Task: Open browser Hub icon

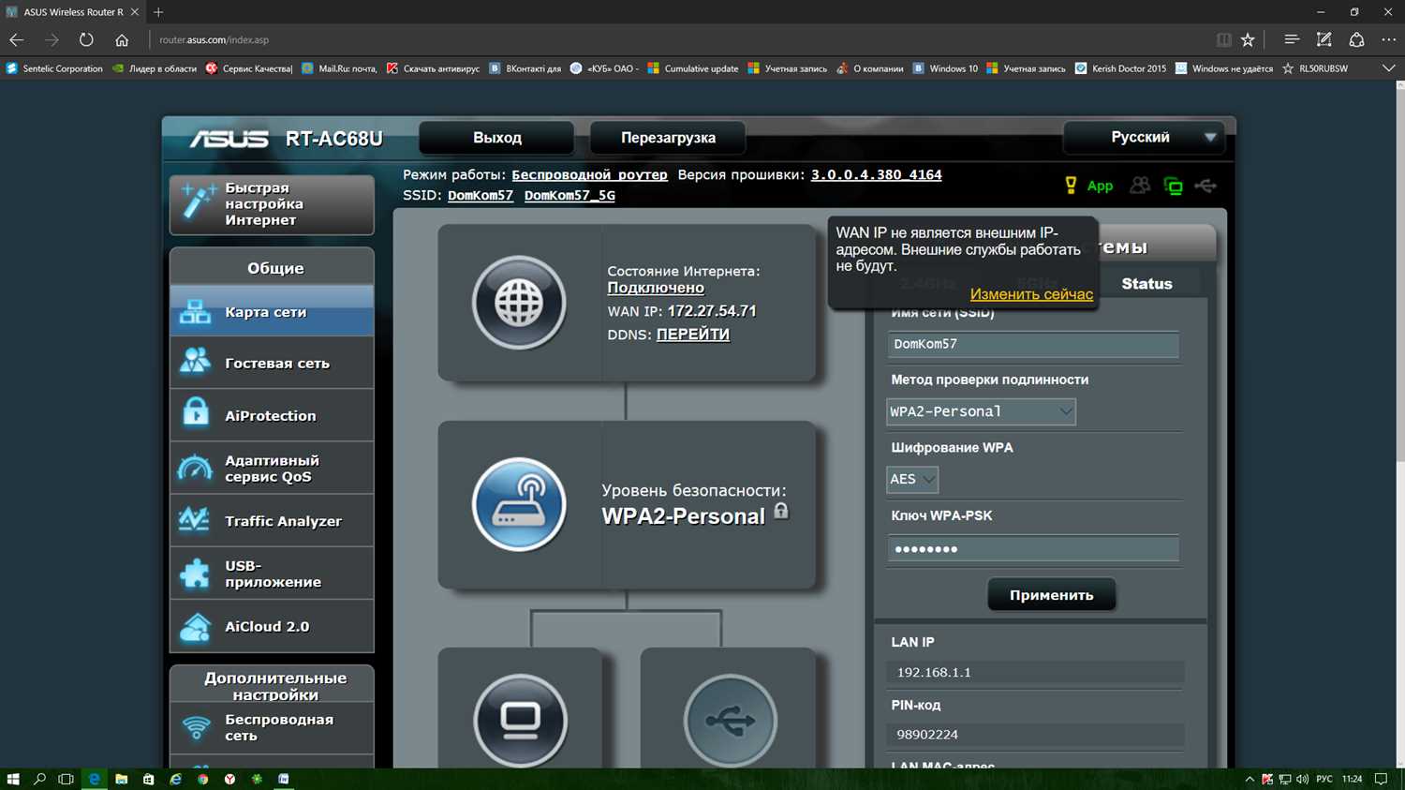Action: point(1291,39)
